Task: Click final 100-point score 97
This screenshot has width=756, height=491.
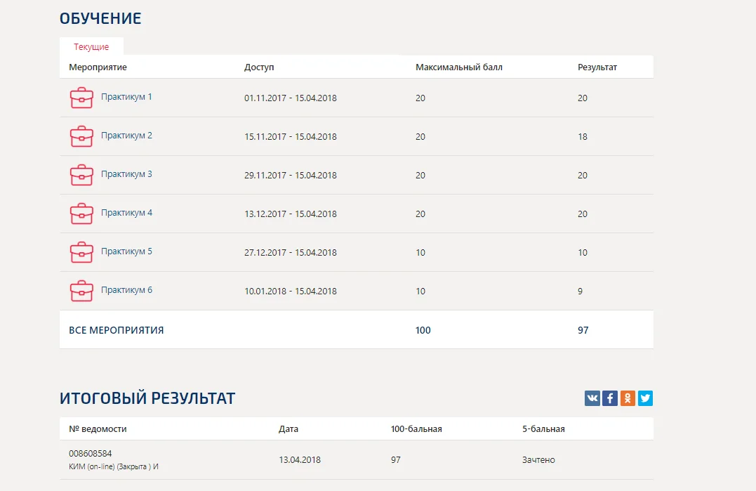Action: point(396,460)
